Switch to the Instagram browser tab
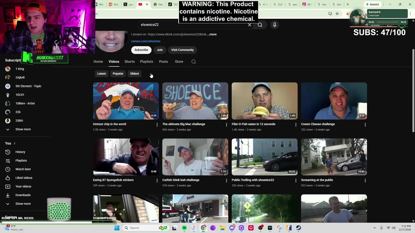This screenshot has height=233, width=415. tap(307, 4)
